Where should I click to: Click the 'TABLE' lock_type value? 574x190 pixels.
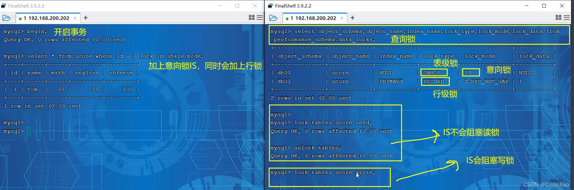point(432,73)
